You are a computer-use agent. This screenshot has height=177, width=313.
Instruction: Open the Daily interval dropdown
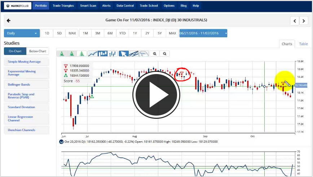point(22,33)
